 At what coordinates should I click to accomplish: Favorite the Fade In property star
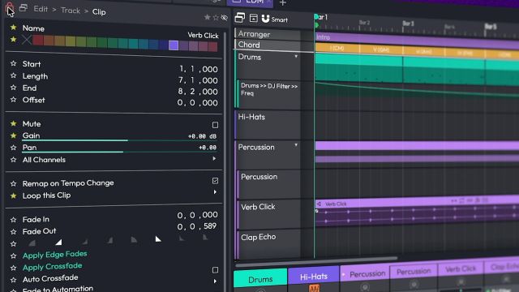(13, 220)
